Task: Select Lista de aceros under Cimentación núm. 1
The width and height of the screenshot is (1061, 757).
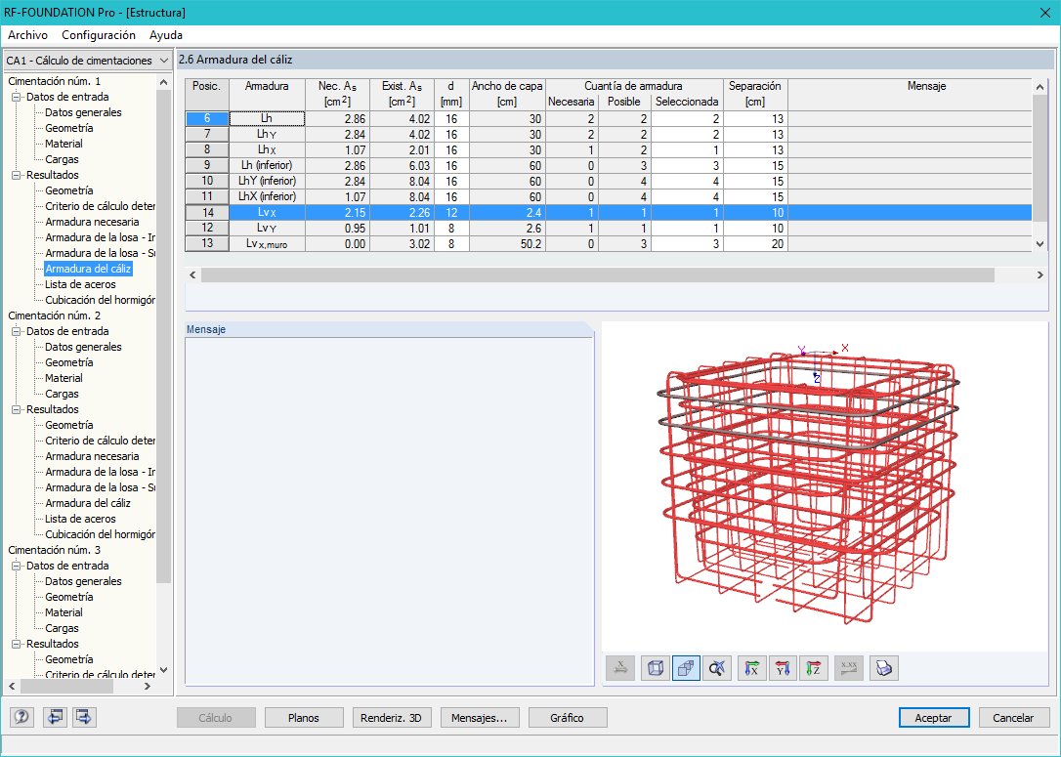Action: click(x=80, y=284)
